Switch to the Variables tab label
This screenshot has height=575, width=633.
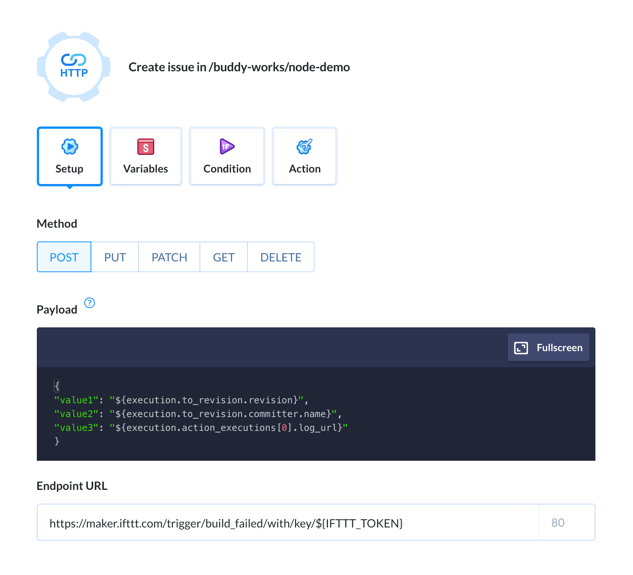coord(146,169)
